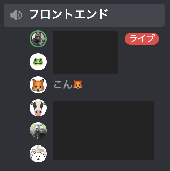Screen dimensions: 170x171
Task: Select the hidden name beside the bear avatar
Action: (103, 154)
